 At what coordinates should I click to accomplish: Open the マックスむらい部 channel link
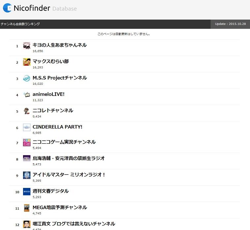pos(51,61)
